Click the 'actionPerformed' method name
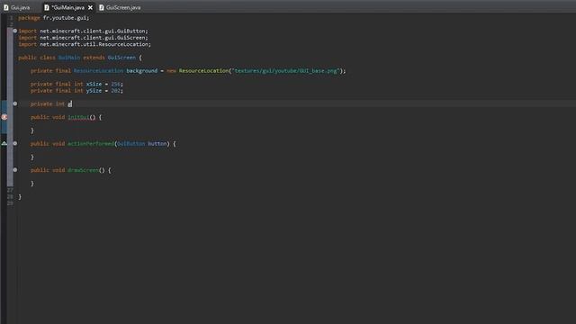Screen dimensions: 576x324 (91, 143)
